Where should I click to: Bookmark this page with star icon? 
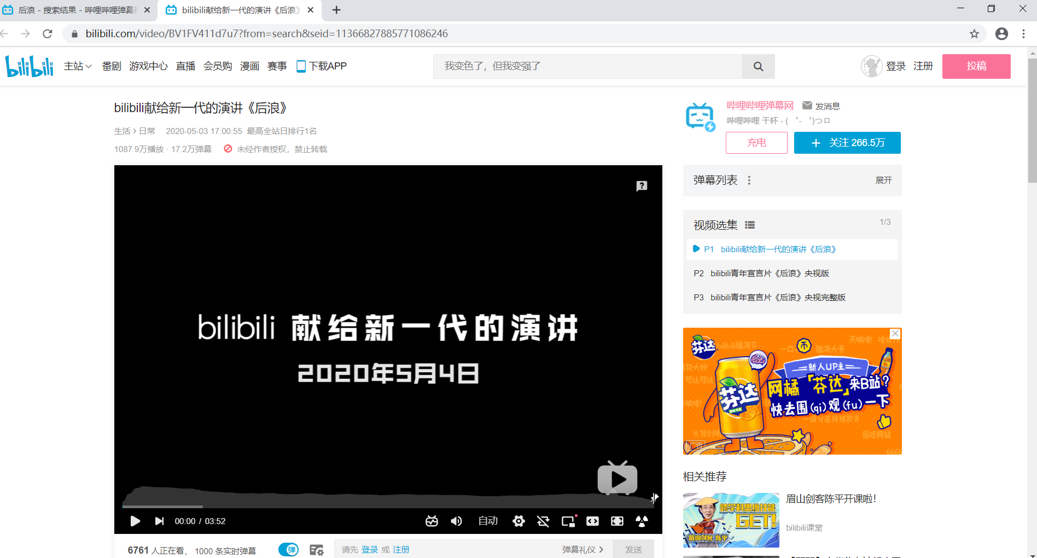point(974,34)
